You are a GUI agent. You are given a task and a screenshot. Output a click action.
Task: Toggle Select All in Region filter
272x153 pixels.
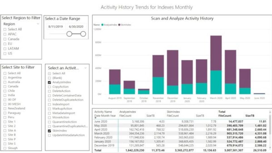pyautogui.click(x=5, y=29)
